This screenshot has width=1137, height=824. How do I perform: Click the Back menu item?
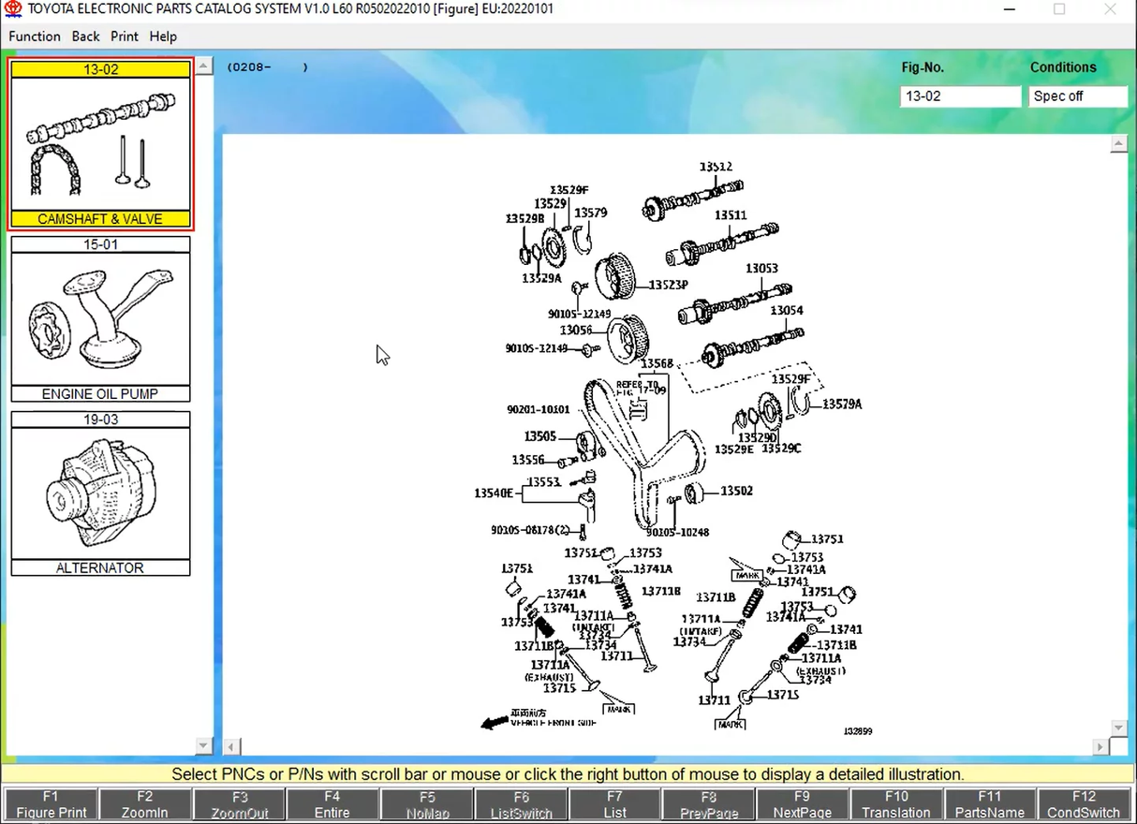[x=85, y=37]
